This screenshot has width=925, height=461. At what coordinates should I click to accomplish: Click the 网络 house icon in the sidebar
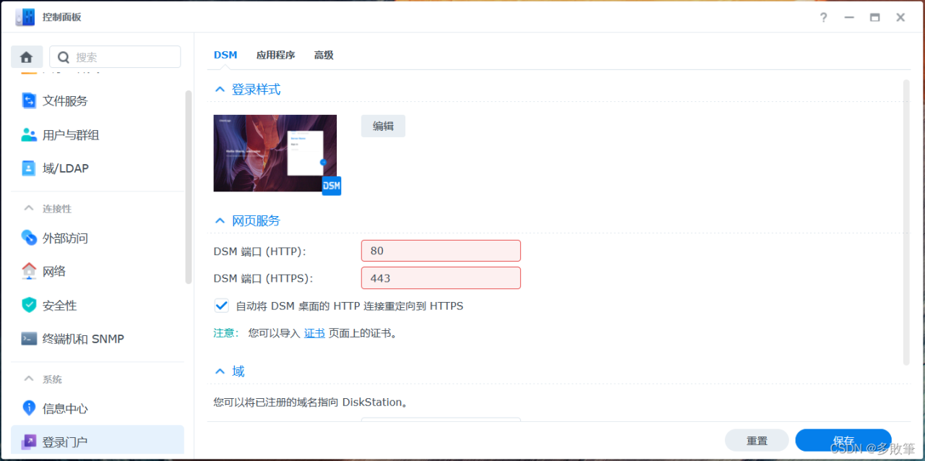29,271
